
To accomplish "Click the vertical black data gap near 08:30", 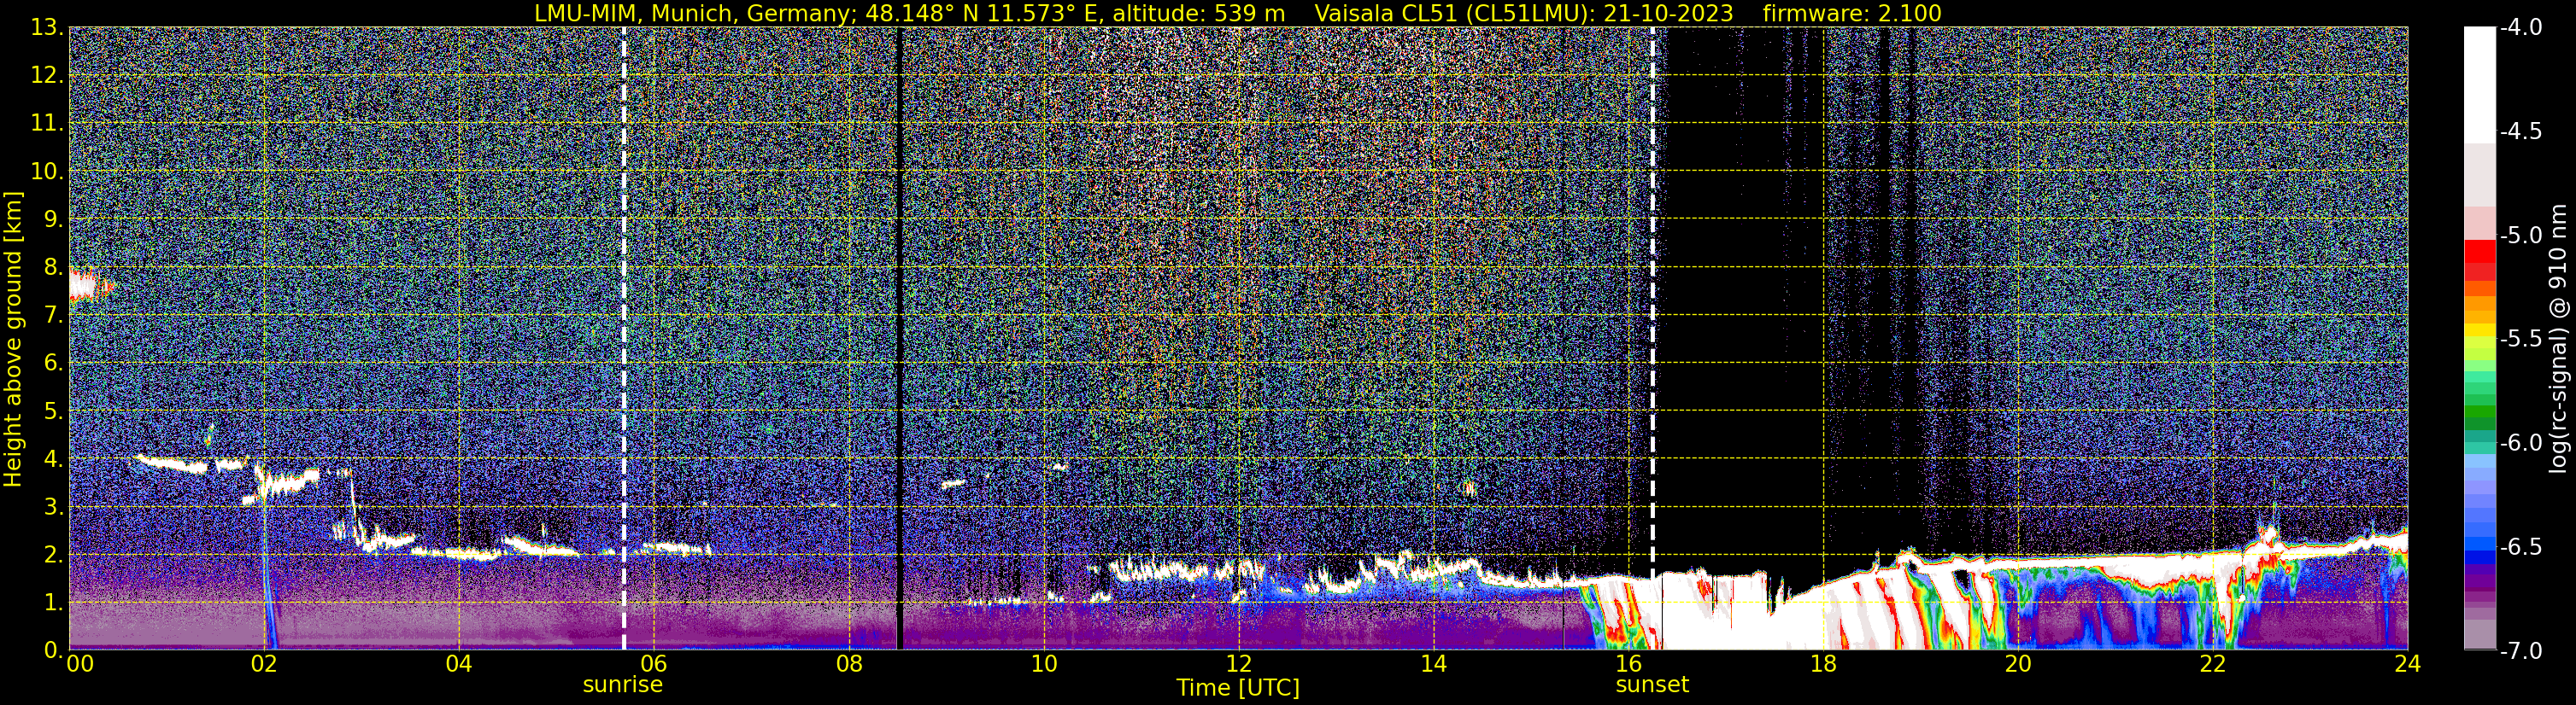I will point(899,339).
